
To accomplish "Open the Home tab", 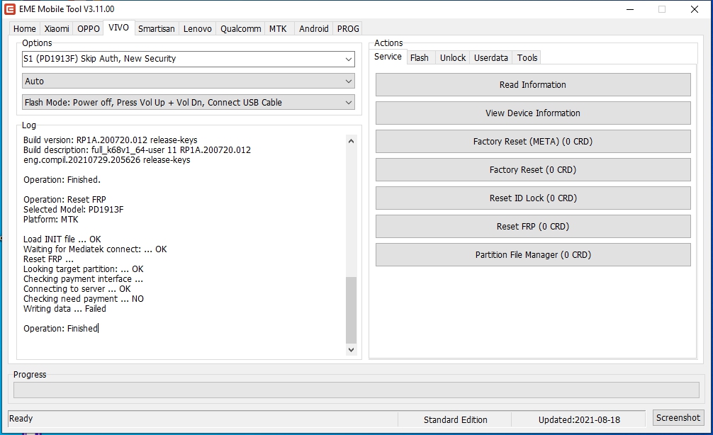I will point(25,28).
